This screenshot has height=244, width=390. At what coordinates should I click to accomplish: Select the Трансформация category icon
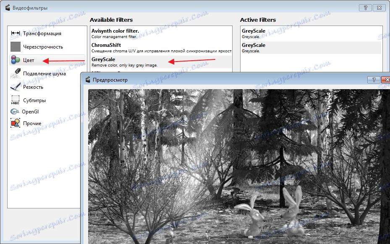pos(16,33)
